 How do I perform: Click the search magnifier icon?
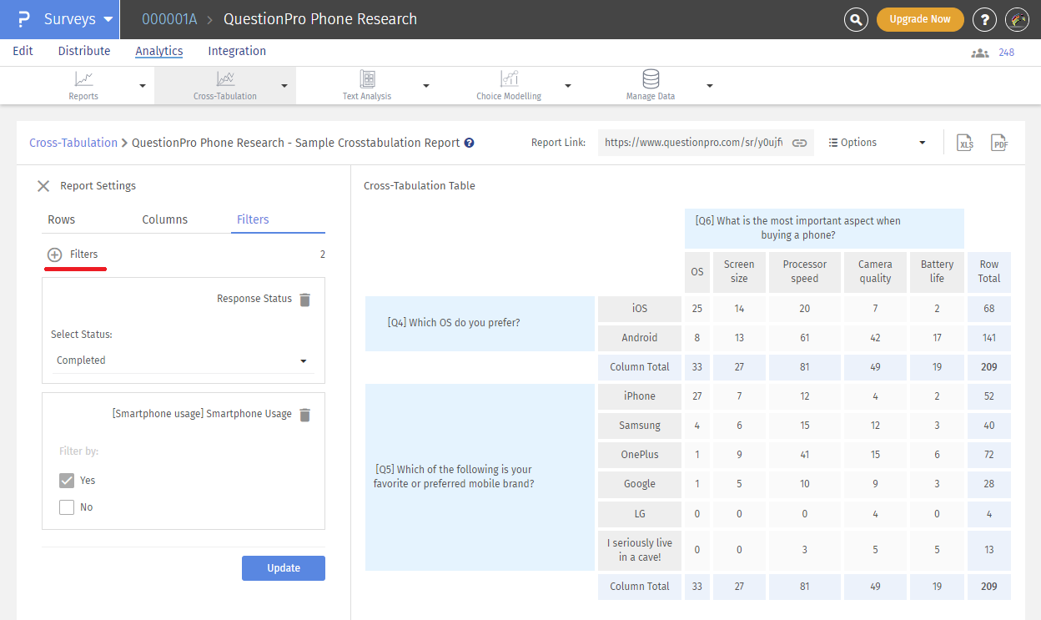856,19
